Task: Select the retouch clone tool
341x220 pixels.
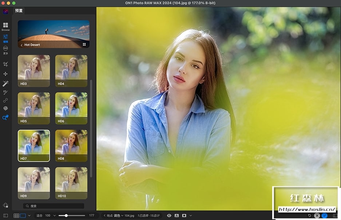Action: 5,100
